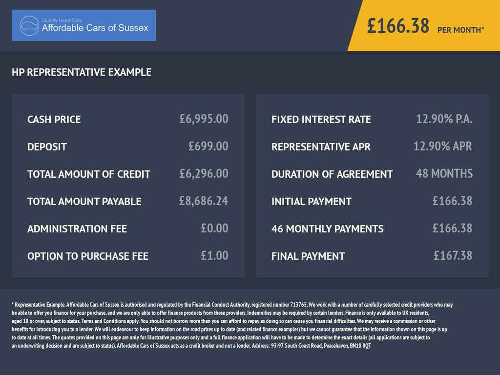Click the Duration of Agreement value 48 Months
Screen dimensions: 500x375
pos(444,173)
